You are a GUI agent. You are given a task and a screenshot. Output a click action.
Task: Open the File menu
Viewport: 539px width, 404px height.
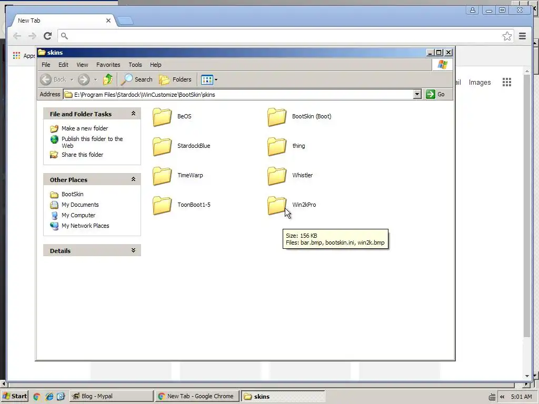[x=46, y=65]
